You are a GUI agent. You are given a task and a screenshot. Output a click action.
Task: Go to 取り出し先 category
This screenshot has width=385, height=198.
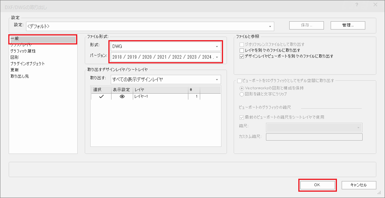click(19, 76)
